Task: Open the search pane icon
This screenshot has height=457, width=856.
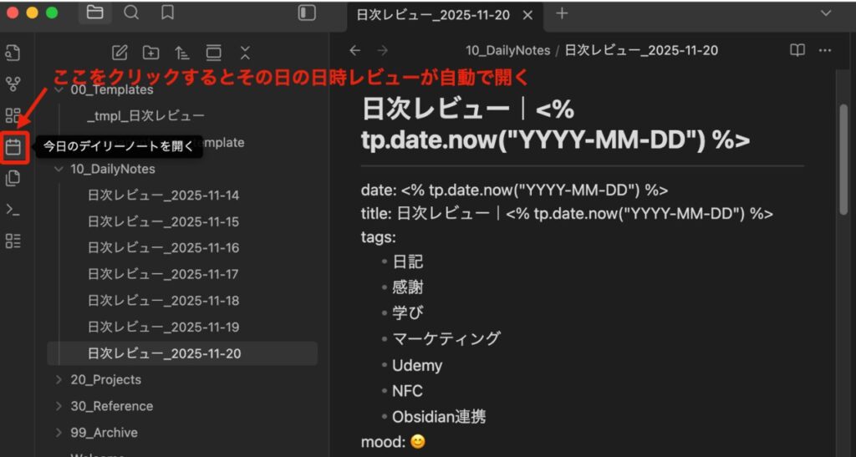Action: 131,13
